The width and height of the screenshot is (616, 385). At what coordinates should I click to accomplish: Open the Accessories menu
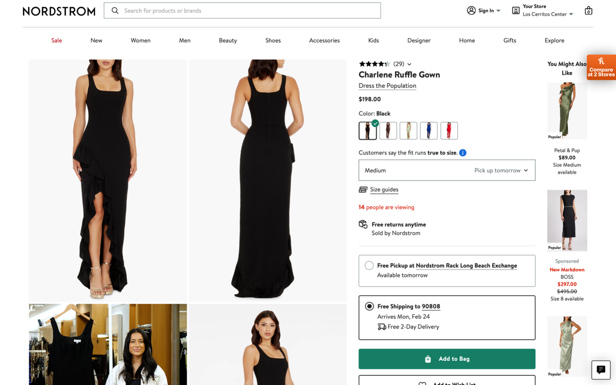324,41
